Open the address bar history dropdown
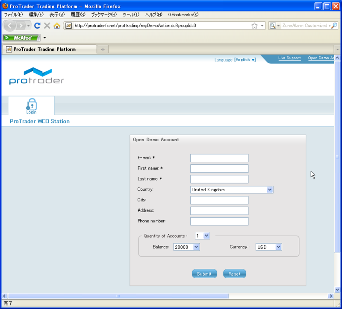 (262, 26)
